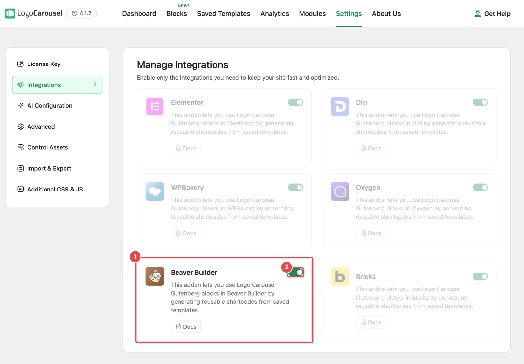Open AI Configuration settings
The height and width of the screenshot is (364, 524).
tap(57, 105)
